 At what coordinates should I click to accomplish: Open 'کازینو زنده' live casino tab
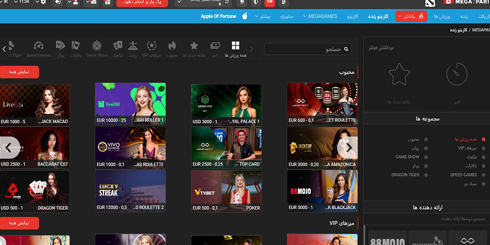pos(378,16)
